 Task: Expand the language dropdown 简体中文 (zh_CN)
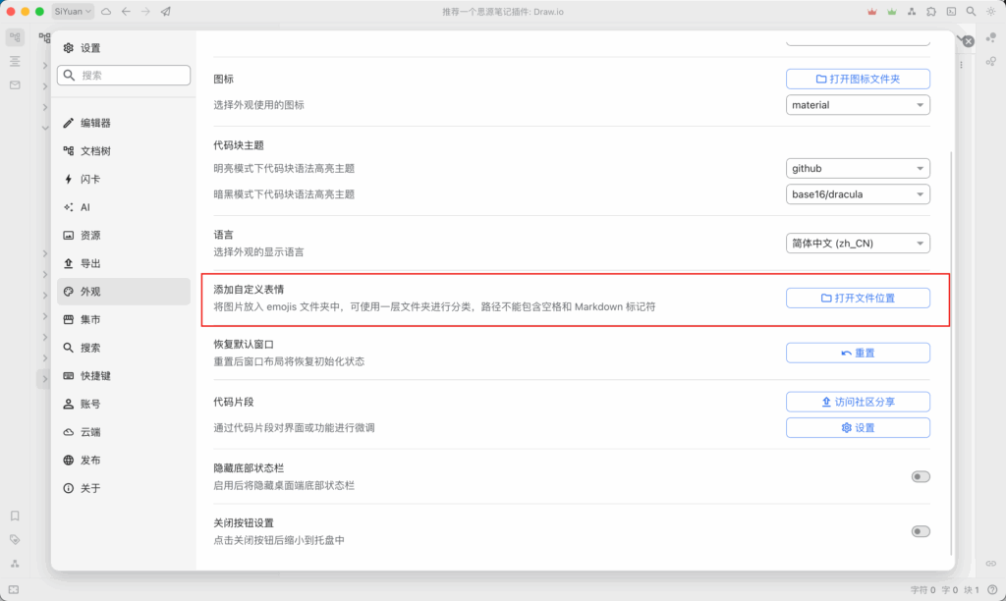[858, 244]
